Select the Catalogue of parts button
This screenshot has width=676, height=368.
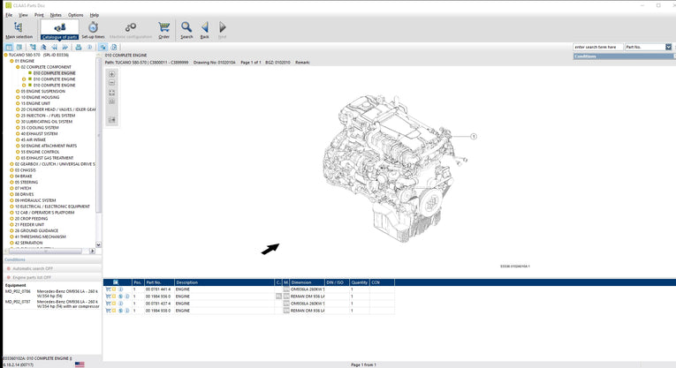point(59,31)
